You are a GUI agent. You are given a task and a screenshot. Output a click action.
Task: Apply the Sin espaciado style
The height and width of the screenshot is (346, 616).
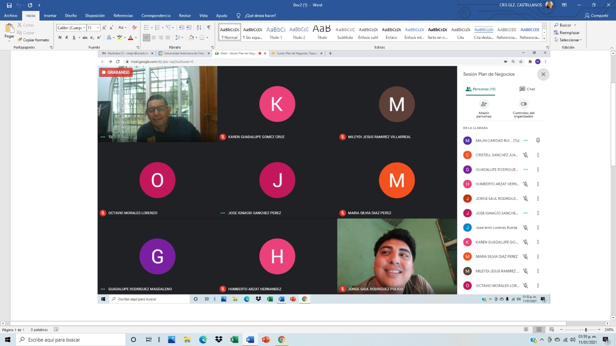coord(253,33)
